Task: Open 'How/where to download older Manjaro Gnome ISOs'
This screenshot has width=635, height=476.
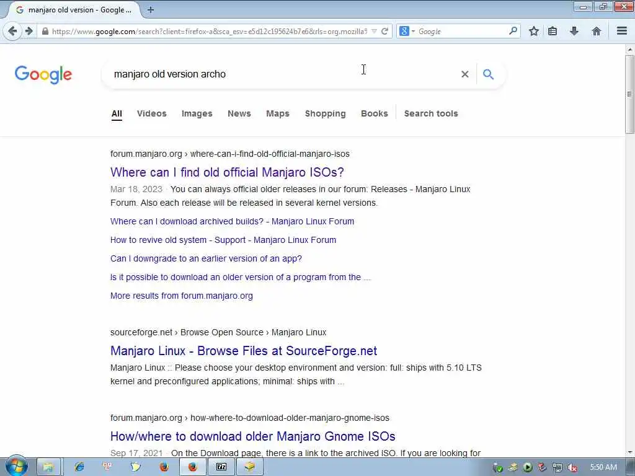Action: [253, 436]
